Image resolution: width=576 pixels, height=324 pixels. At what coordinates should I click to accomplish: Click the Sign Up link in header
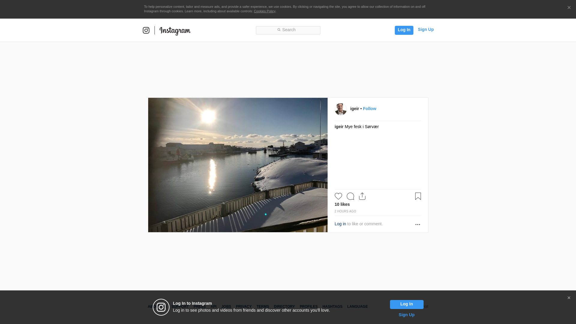pos(425,29)
